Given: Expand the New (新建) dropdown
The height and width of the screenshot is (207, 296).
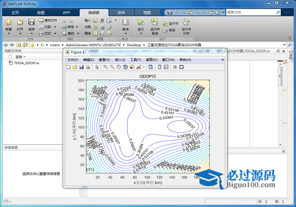Looking at the screenshot, I should [9, 30].
